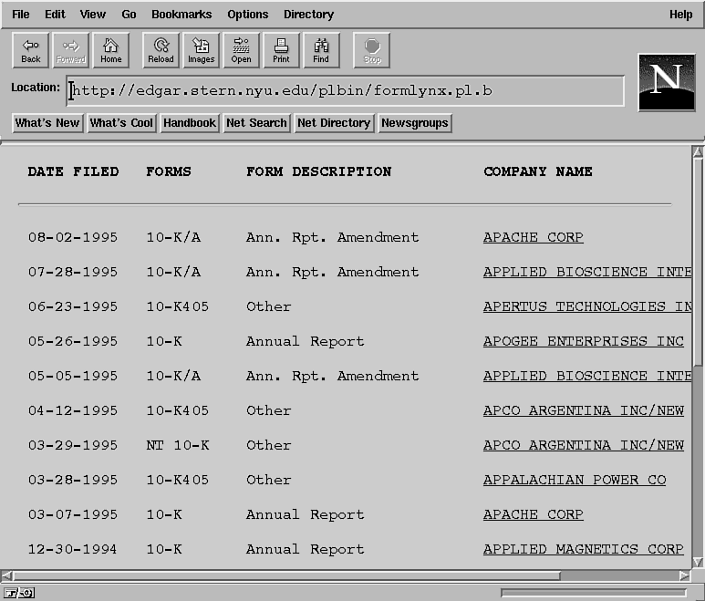Click the Netscape N logo
The height and width of the screenshot is (601, 705).
coord(666,82)
